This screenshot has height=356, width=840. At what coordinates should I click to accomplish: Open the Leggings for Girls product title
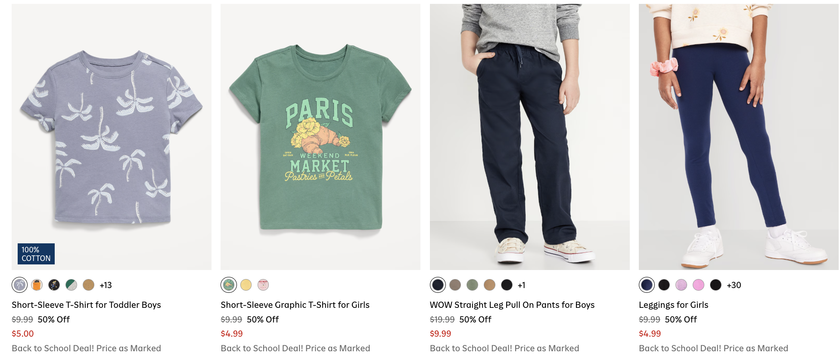[x=673, y=305]
